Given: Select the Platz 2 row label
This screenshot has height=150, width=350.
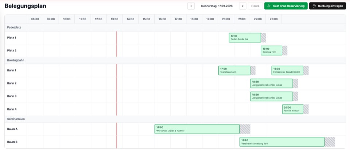Looking at the screenshot, I should coord(12,51).
